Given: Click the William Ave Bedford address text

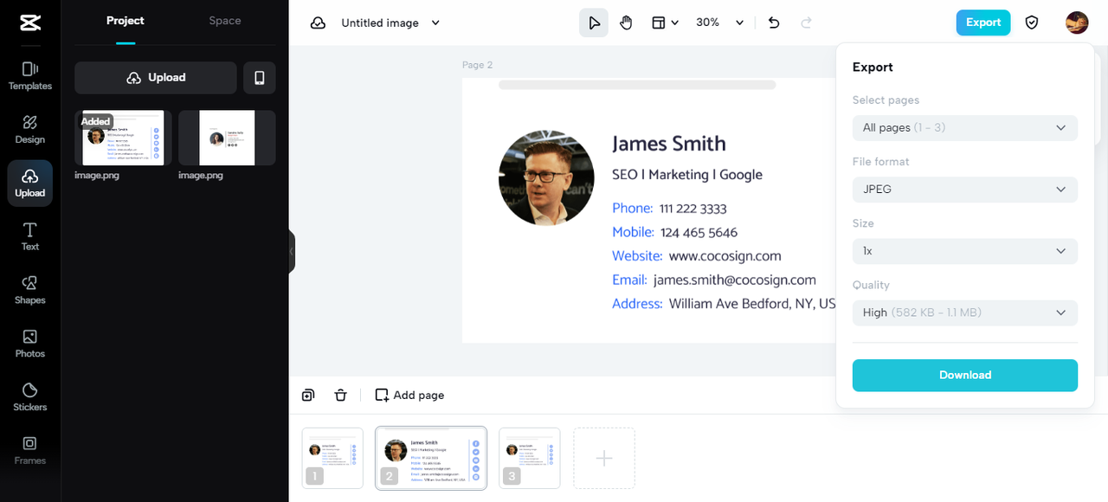Looking at the screenshot, I should [x=752, y=304].
